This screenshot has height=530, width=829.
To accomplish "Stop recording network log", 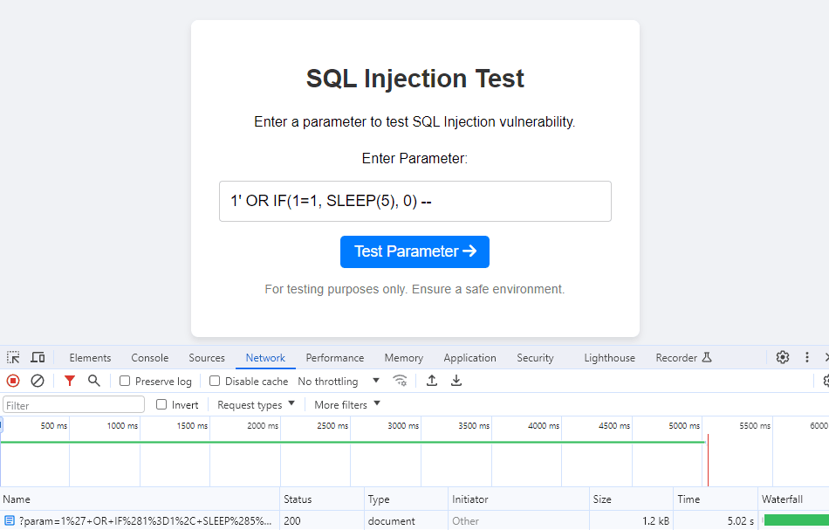I will click(x=11, y=381).
